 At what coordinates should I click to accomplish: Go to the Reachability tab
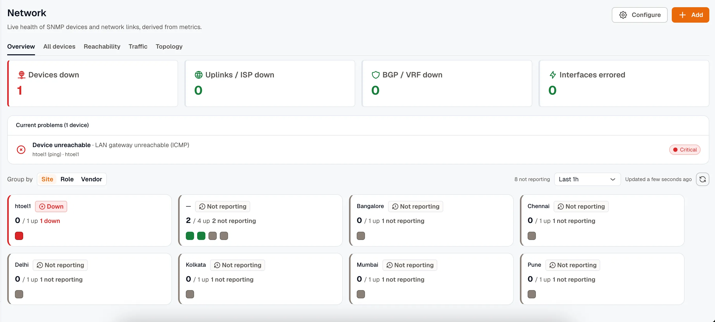pyautogui.click(x=102, y=47)
